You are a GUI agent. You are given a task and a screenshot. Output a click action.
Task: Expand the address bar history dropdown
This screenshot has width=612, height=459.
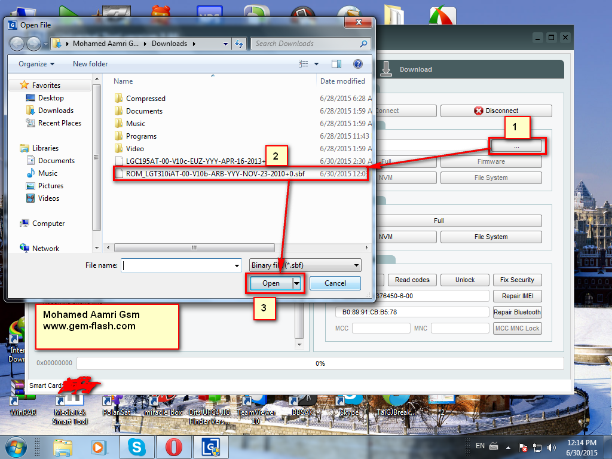click(x=225, y=44)
